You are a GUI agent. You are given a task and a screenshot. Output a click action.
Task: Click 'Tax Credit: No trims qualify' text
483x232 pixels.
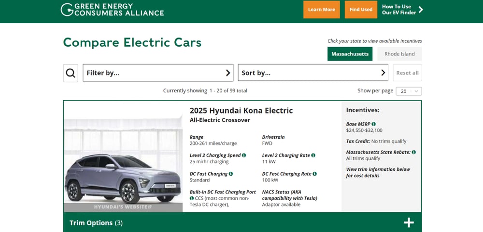pos(376,142)
